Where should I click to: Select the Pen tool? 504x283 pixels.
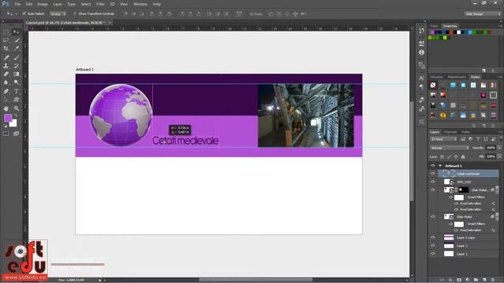point(6,91)
